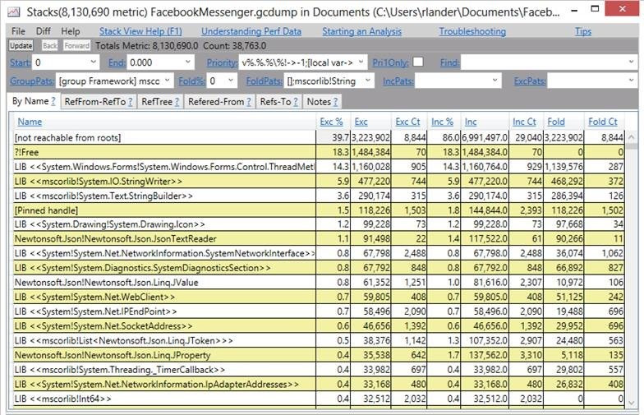The image size is (644, 415).
Task: Sort by the Inc Ct column header
Action: pos(524,122)
